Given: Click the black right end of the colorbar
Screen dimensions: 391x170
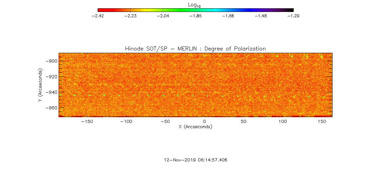Looking at the screenshot, I should click(292, 10).
